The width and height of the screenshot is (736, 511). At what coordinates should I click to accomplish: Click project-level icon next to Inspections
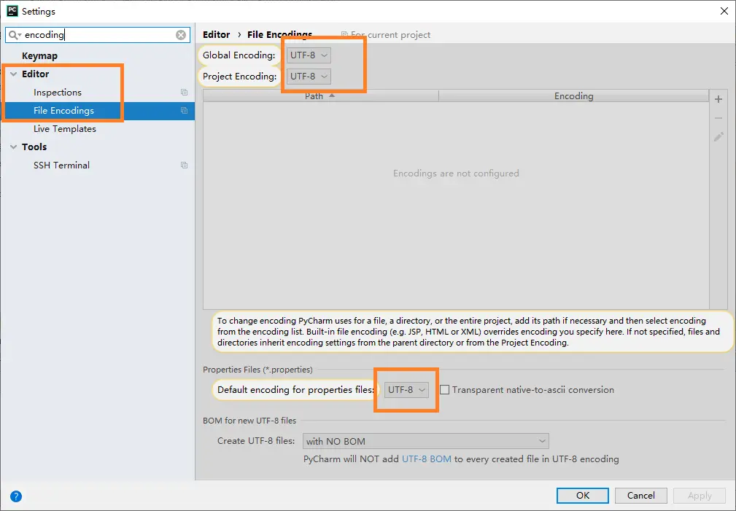pos(184,93)
